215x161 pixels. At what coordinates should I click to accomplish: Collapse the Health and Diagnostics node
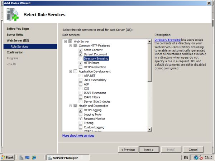(71, 106)
